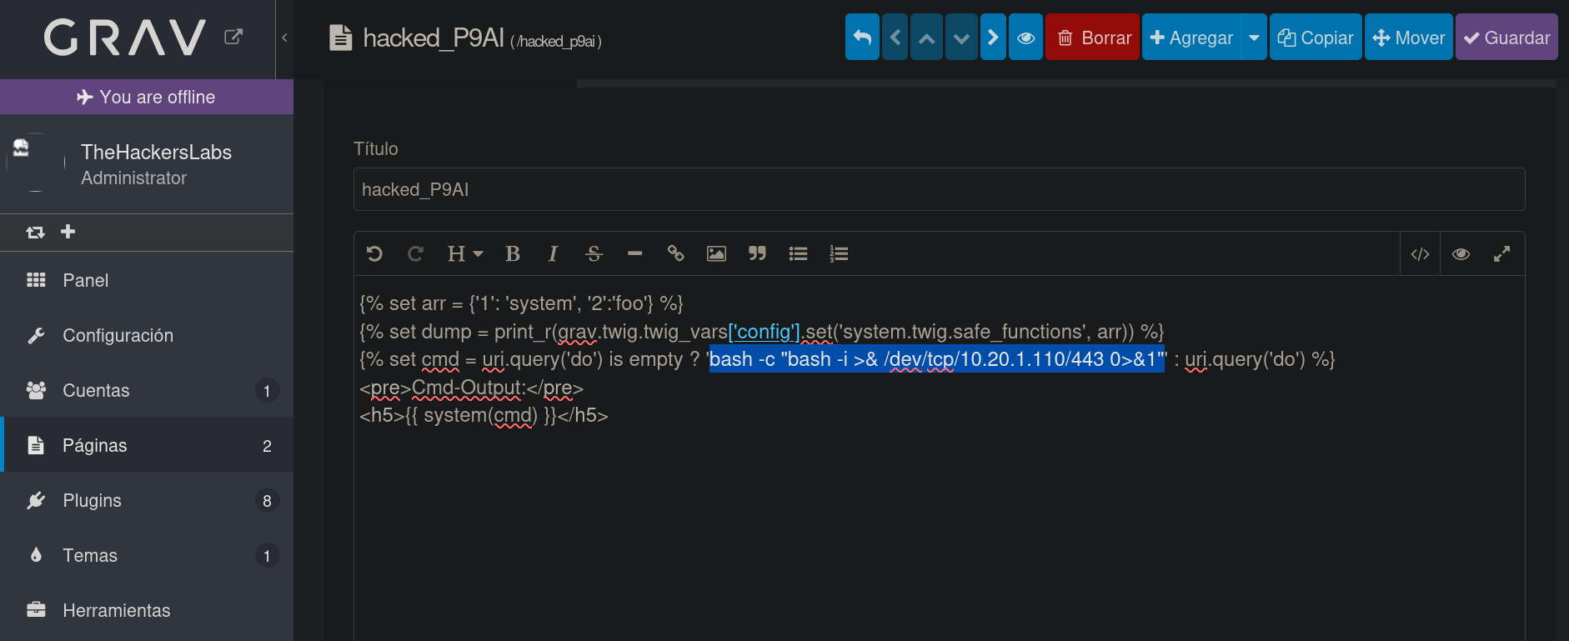Redo the editor change

point(415,253)
